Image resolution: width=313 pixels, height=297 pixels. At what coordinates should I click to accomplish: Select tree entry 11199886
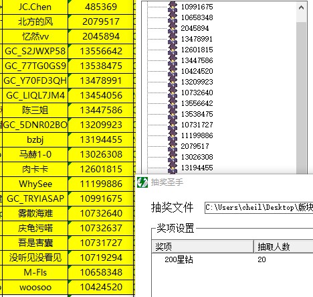coord(197,135)
